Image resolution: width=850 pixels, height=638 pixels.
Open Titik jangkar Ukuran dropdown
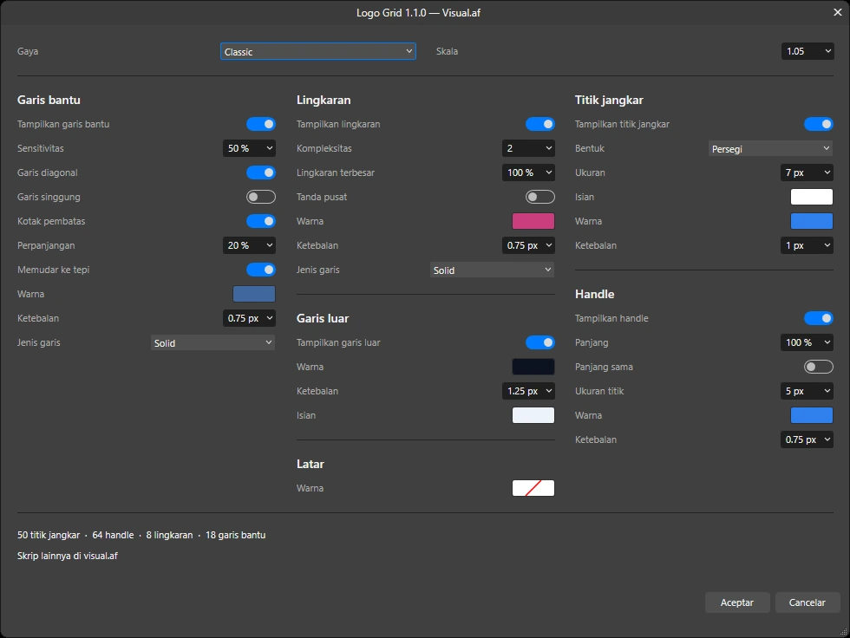tap(807, 173)
